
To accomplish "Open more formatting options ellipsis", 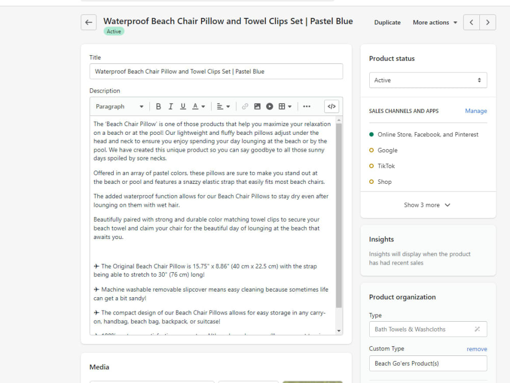I will [307, 107].
